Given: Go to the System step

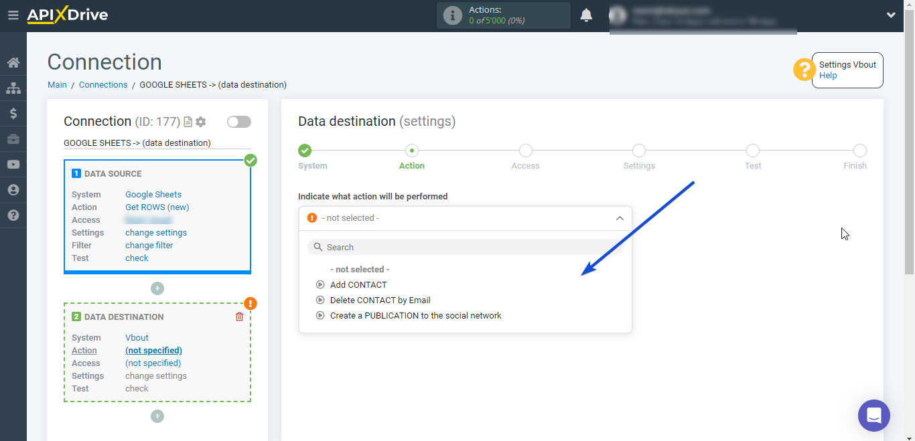Looking at the screenshot, I should pyautogui.click(x=305, y=151).
